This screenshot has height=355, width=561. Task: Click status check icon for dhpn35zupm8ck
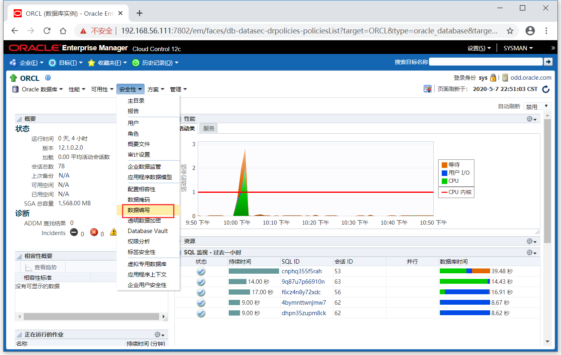point(201,313)
